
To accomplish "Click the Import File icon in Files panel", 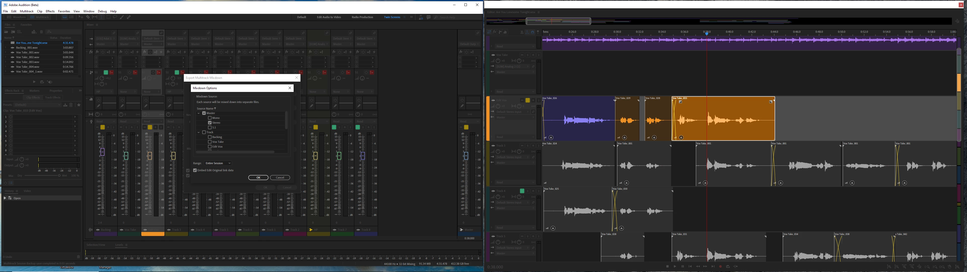I will click(13, 32).
